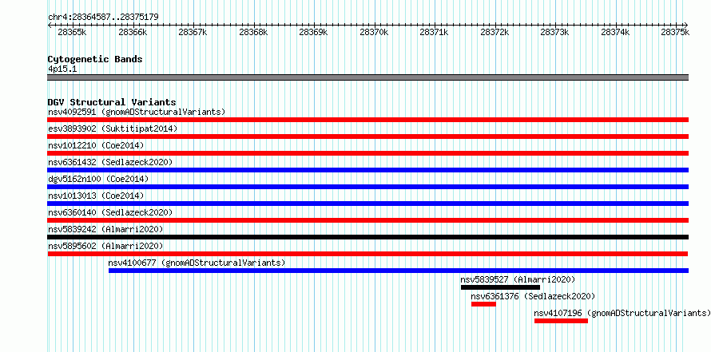
Task: Click the 28371k ruler position
Action: coord(434,32)
